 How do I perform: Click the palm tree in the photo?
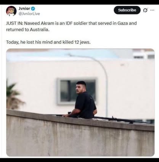pos(13,96)
